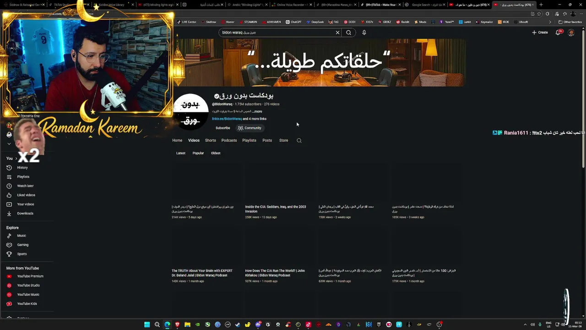Sort videos by Popular
The width and height of the screenshot is (586, 330).
coord(198,153)
